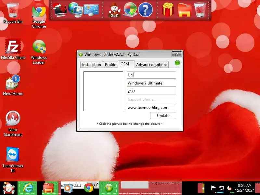Select the Windows Loader taskbar button

109,188
